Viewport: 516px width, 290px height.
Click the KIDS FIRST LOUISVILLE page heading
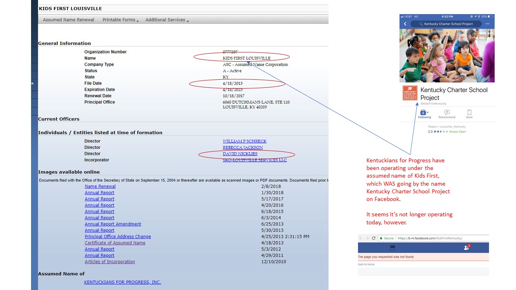coord(70,8)
